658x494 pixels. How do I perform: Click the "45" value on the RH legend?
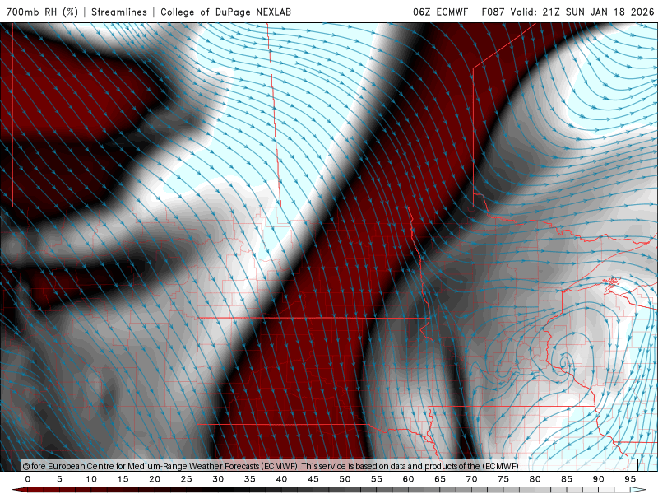pyautogui.click(x=313, y=479)
